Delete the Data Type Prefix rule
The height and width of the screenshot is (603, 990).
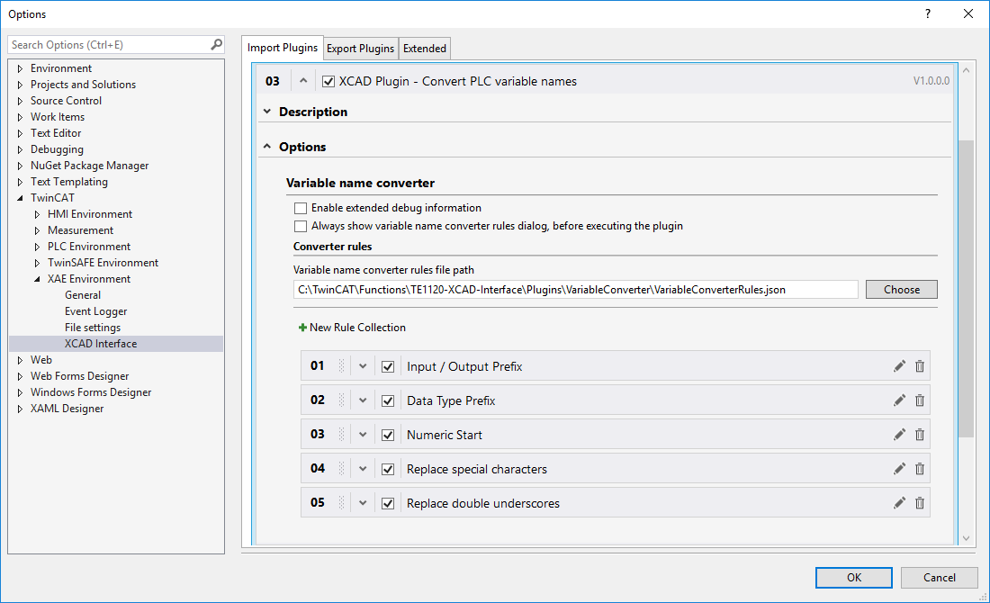pyautogui.click(x=920, y=400)
